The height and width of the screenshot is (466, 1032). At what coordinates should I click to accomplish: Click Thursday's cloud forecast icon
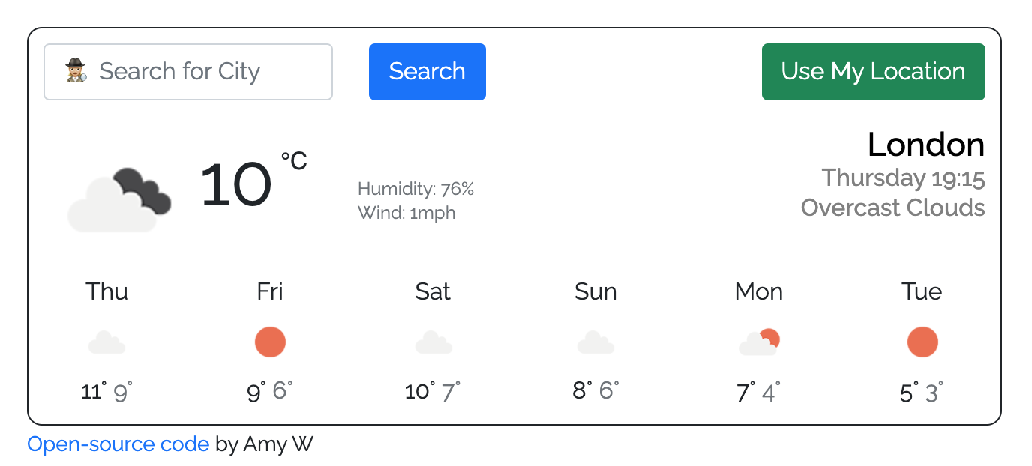[106, 342]
